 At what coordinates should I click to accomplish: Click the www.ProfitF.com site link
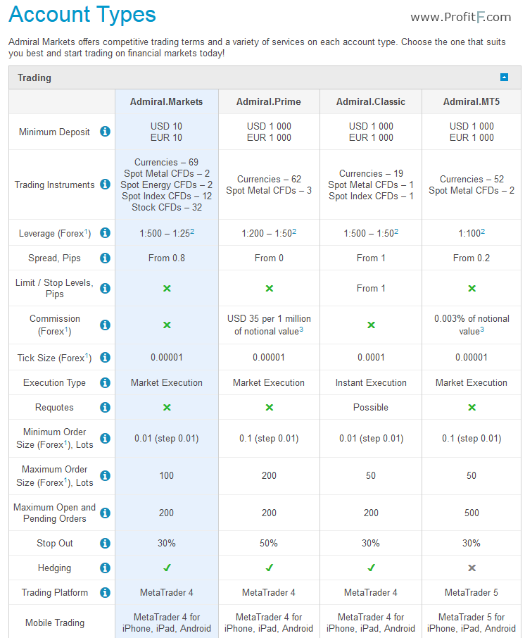tap(461, 17)
